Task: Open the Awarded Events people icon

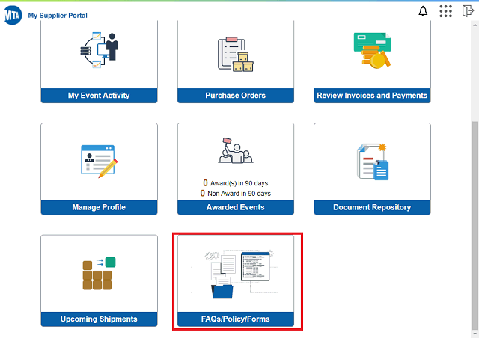Action: [x=236, y=150]
